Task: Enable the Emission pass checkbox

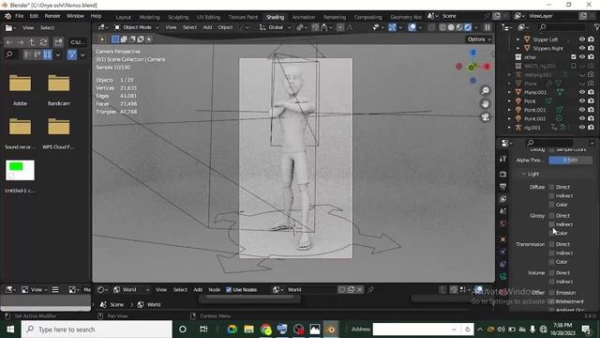Action: (x=551, y=293)
